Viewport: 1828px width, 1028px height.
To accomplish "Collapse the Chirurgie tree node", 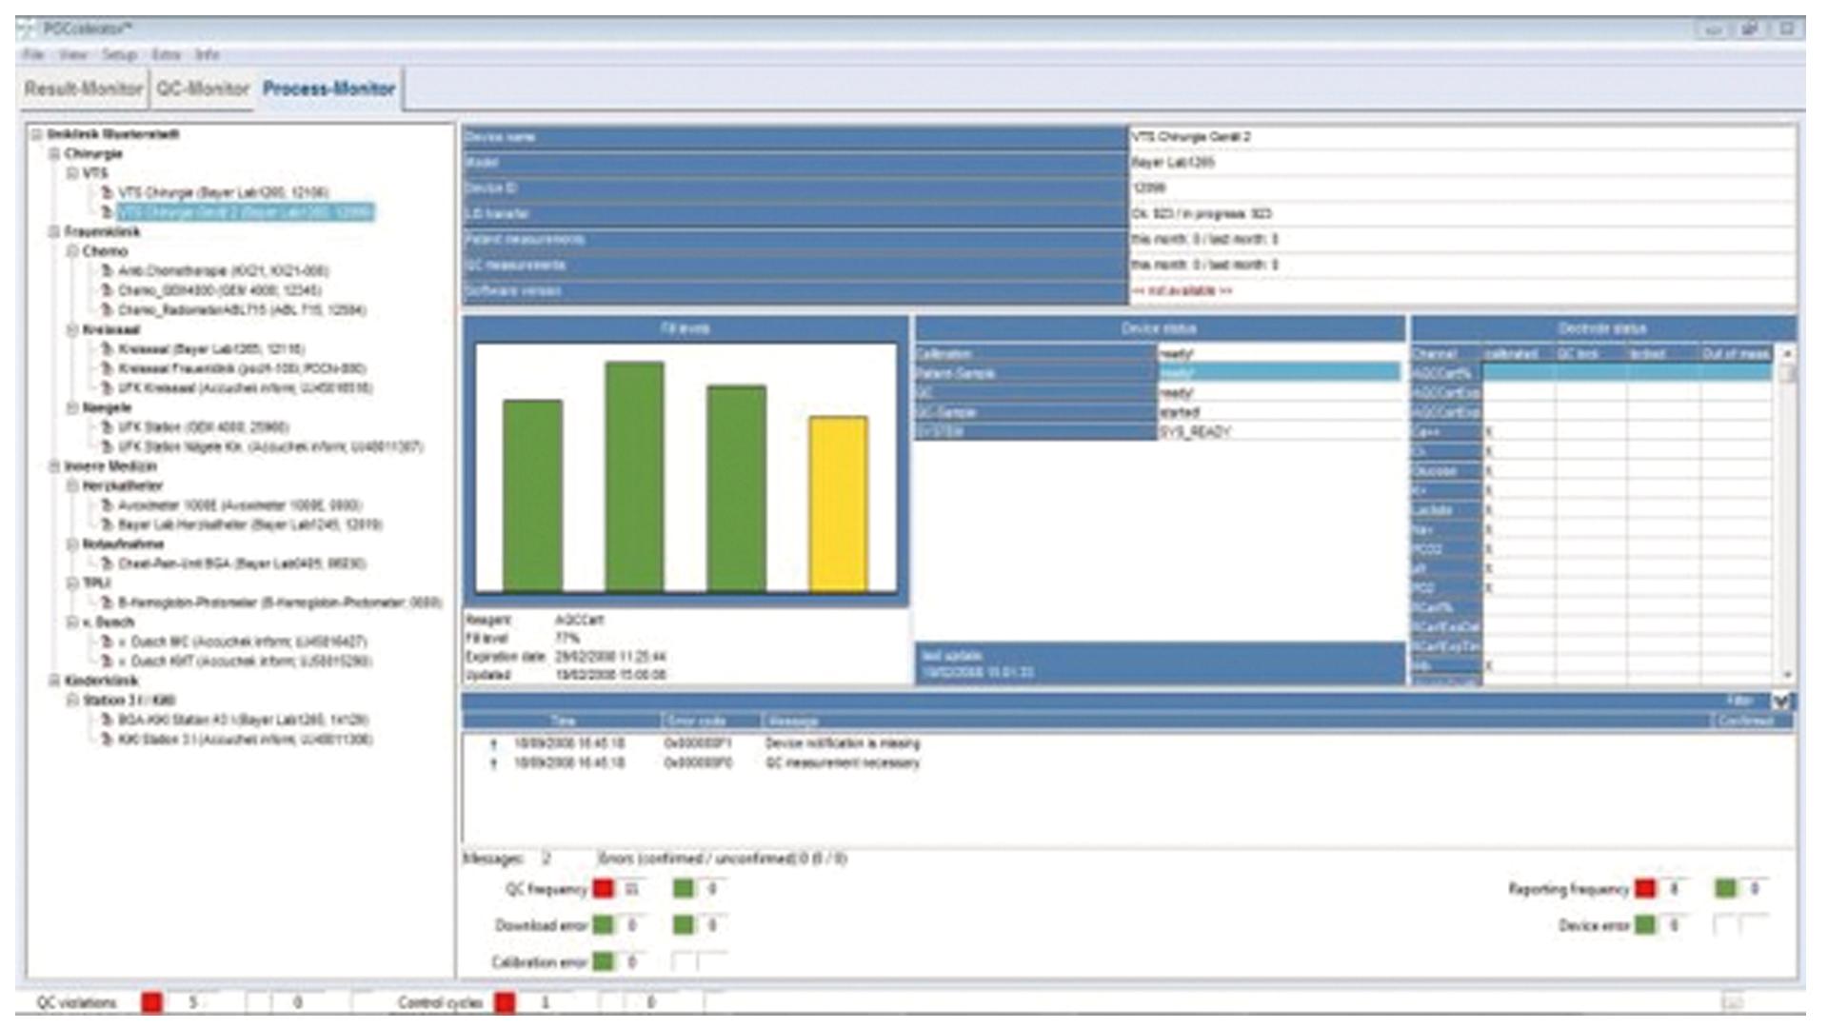I will click(x=55, y=154).
